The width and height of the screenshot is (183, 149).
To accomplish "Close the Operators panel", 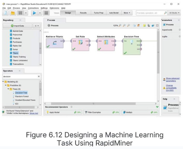I will 20,71.
